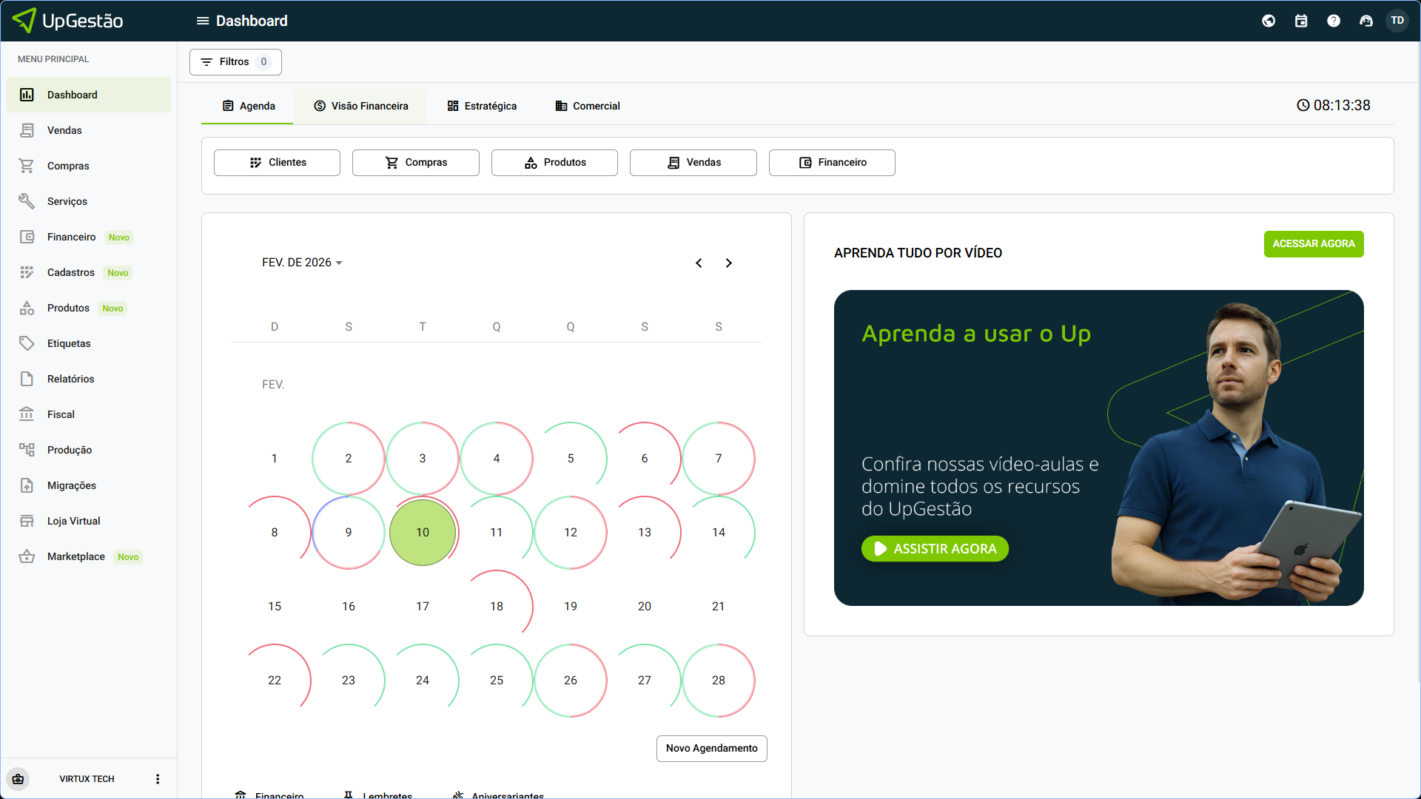Open the support headset icon
This screenshot has width=1421, height=799.
click(1366, 21)
